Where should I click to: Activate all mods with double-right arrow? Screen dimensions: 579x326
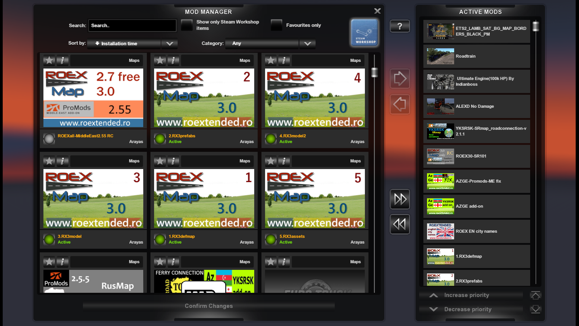click(400, 199)
